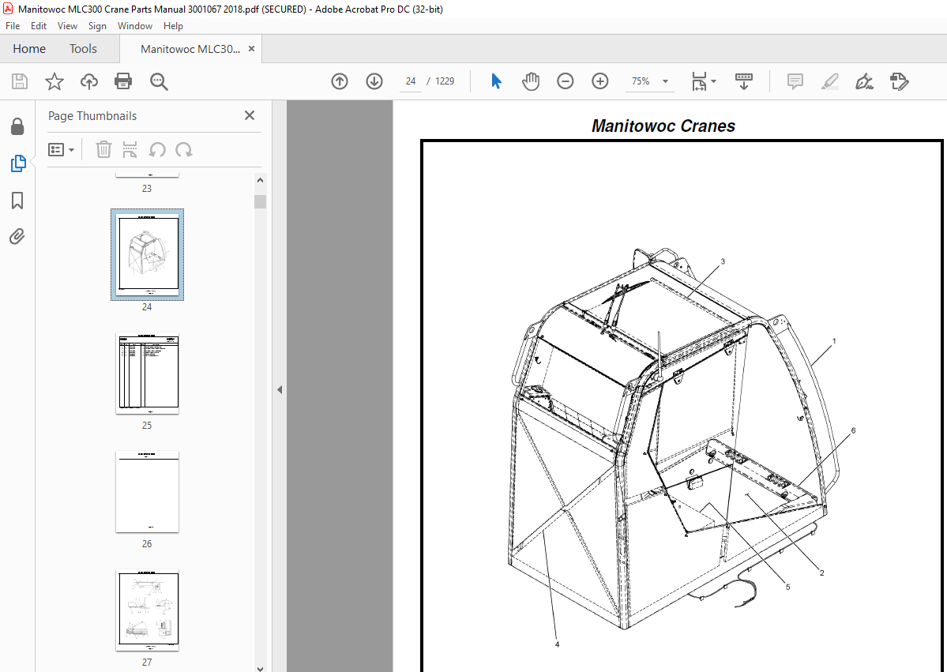Viewport: 947px width, 672px height.
Task: Click the 1229 total pages text
Action: point(445,81)
